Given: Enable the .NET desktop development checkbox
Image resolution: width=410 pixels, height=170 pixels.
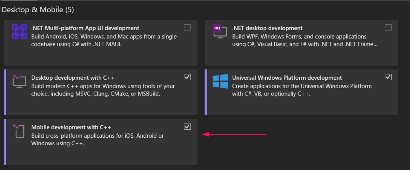Looking at the screenshot, I should (x=388, y=28).
